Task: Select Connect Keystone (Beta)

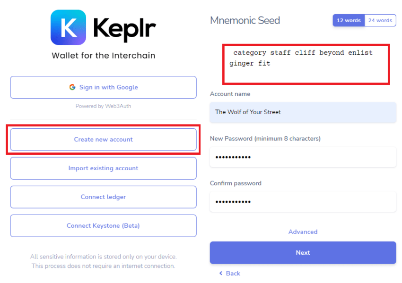Action: click(103, 226)
